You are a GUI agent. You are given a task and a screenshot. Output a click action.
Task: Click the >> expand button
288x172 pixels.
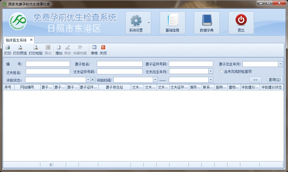click(x=255, y=80)
